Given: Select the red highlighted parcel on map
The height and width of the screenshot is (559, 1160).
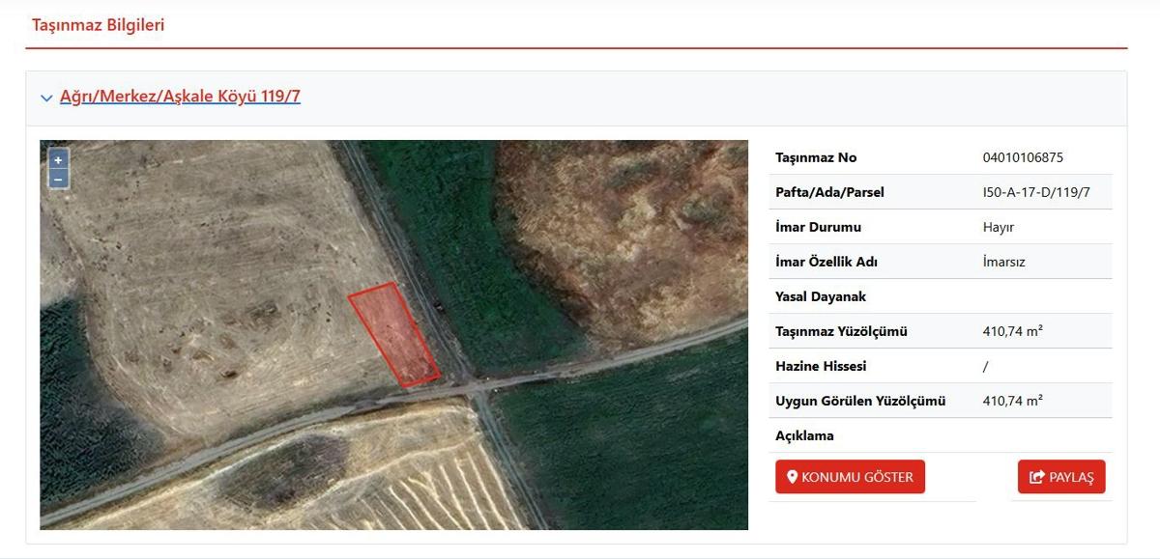Looking at the screenshot, I should pos(394,334).
